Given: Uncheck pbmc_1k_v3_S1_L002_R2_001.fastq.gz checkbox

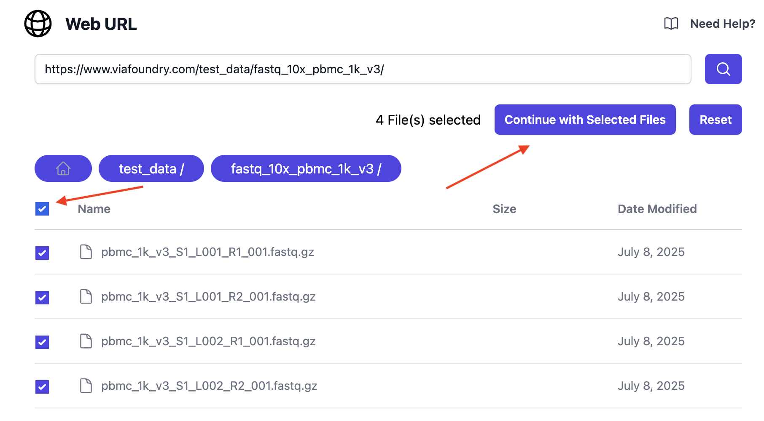Looking at the screenshot, I should click(42, 387).
